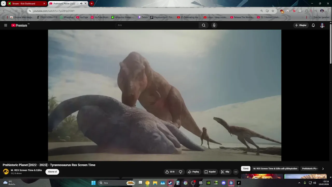Open Release The Woolve... bookmark
This screenshot has height=187, width=332.
242,17
